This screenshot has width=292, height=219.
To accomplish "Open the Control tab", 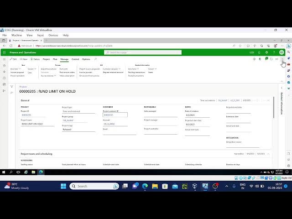I will (x=75, y=59).
